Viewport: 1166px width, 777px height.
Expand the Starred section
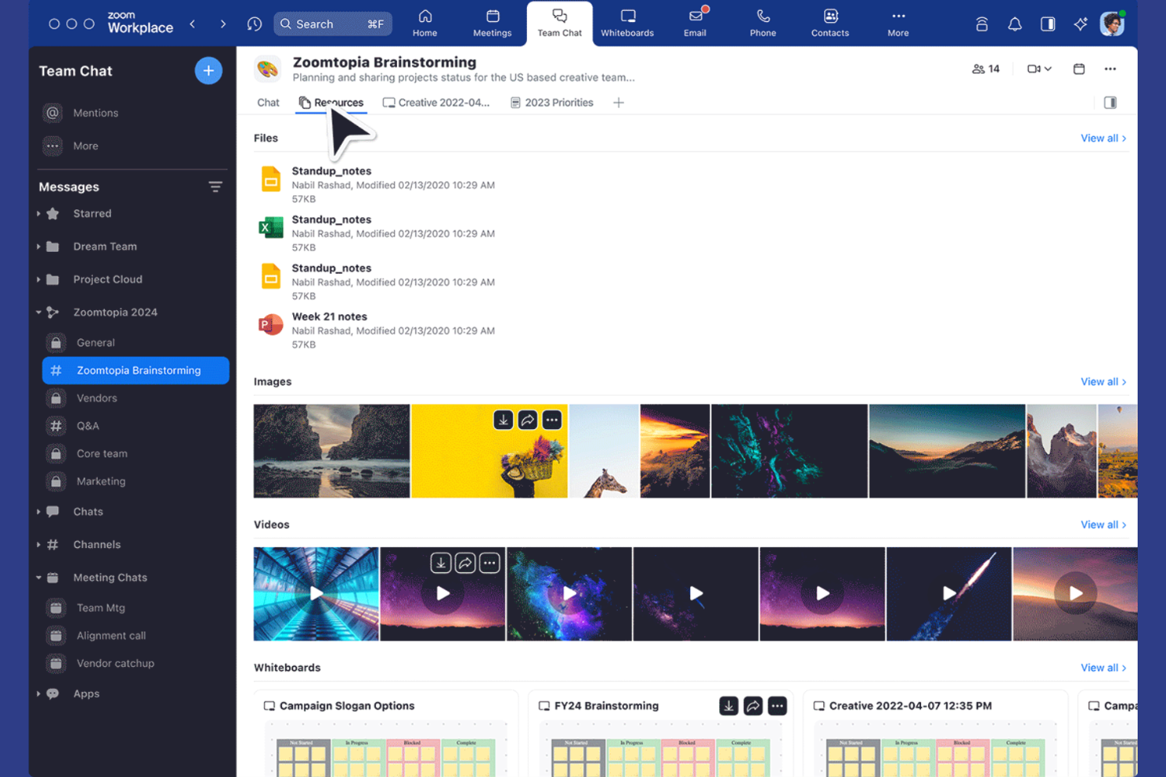pos(39,213)
